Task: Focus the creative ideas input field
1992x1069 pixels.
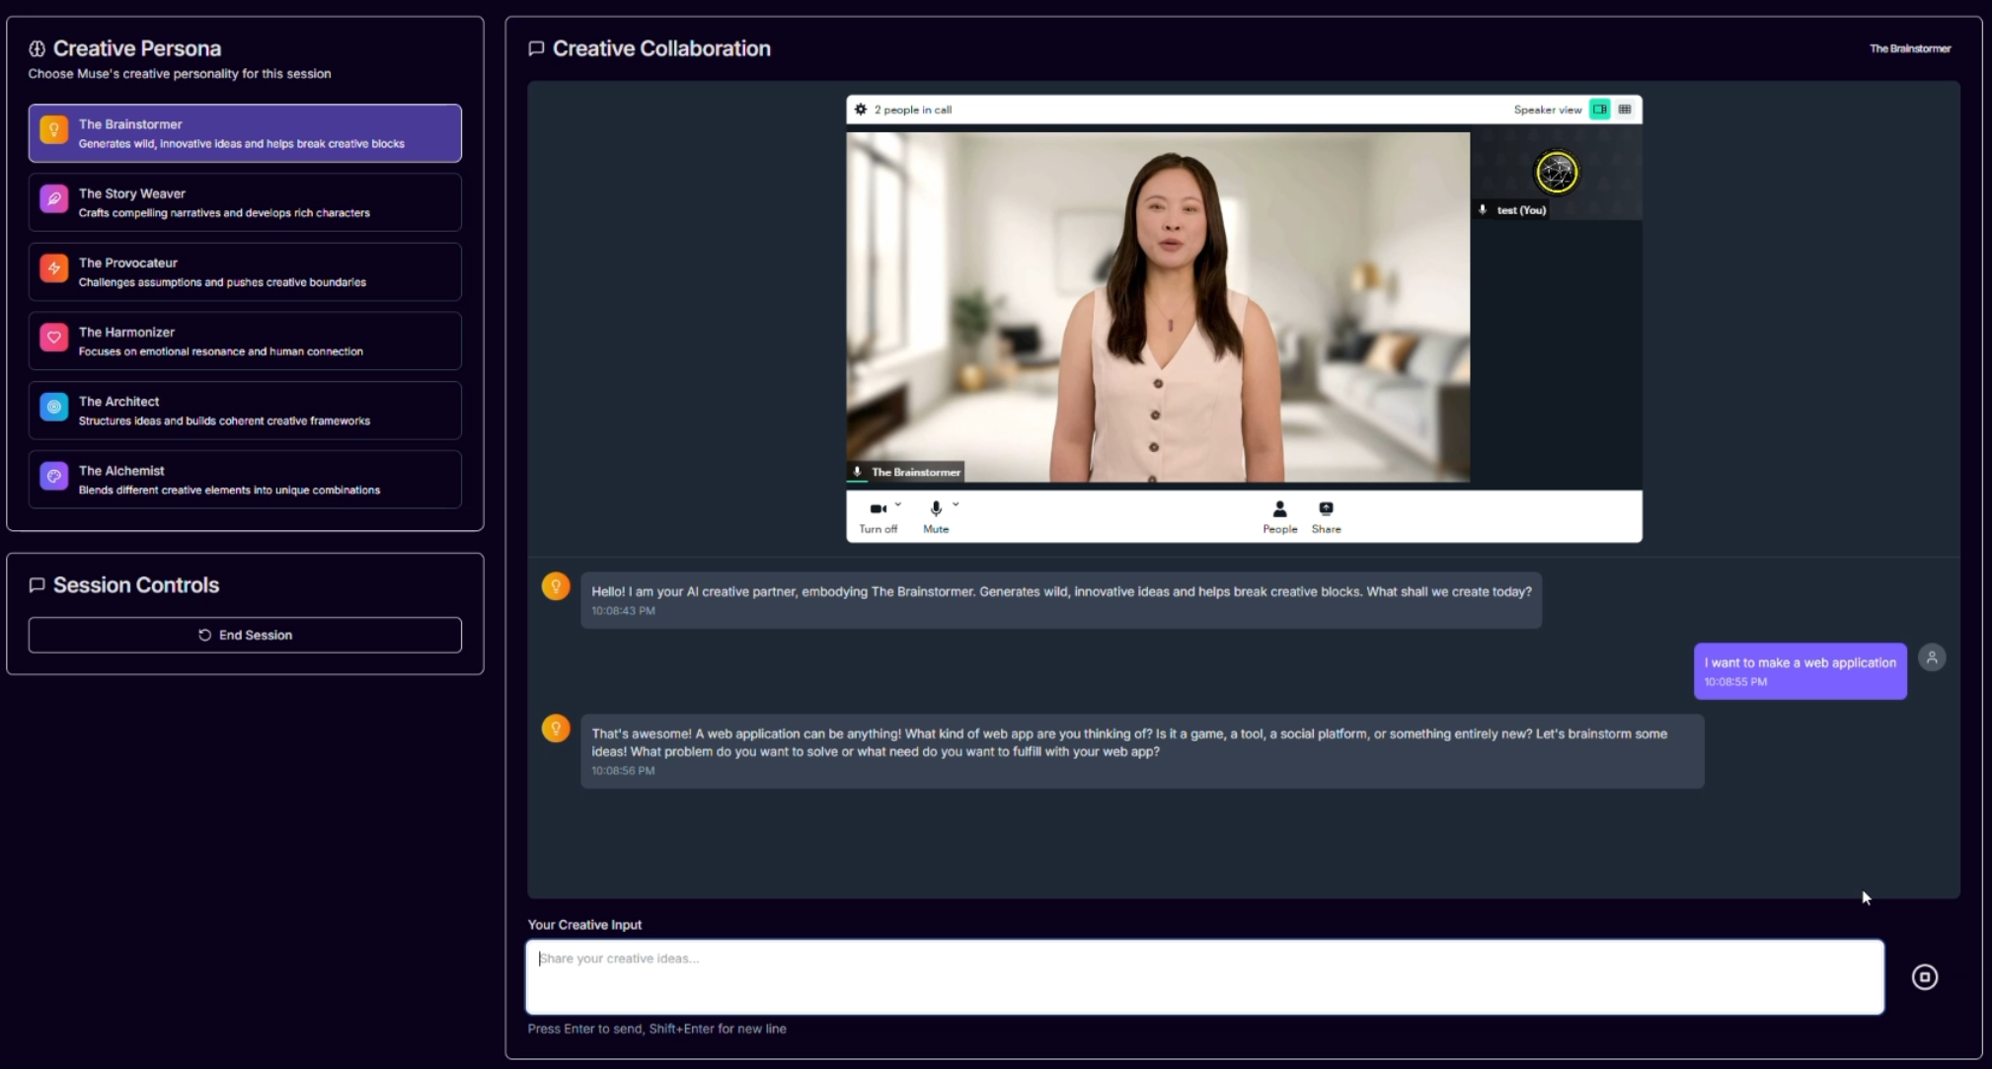Action: tap(1204, 976)
